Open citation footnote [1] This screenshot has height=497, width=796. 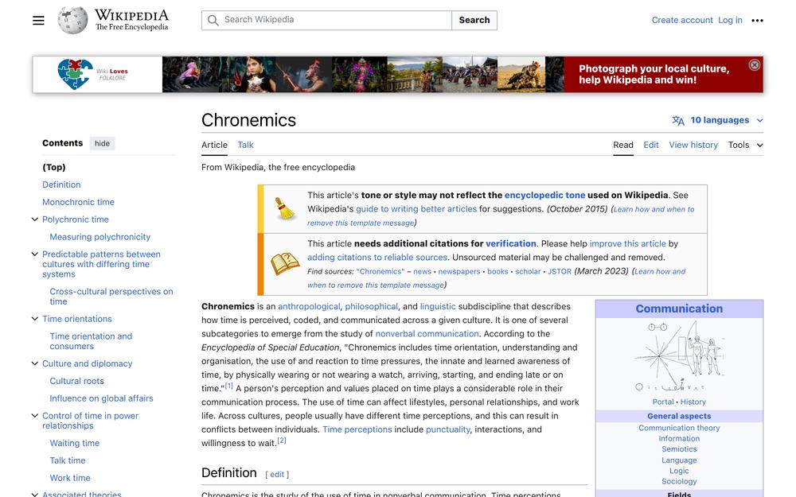click(229, 386)
